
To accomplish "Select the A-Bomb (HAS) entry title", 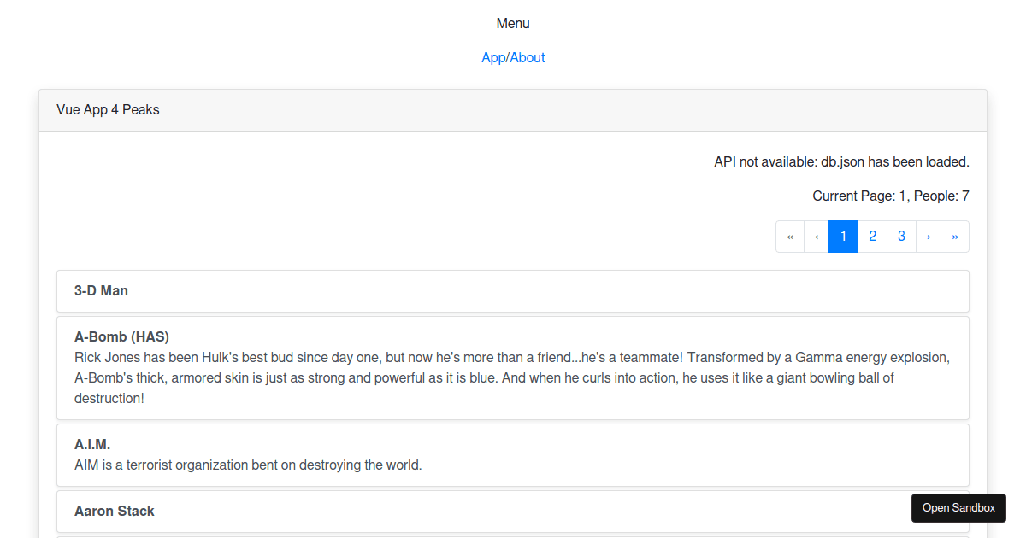I will click(121, 336).
